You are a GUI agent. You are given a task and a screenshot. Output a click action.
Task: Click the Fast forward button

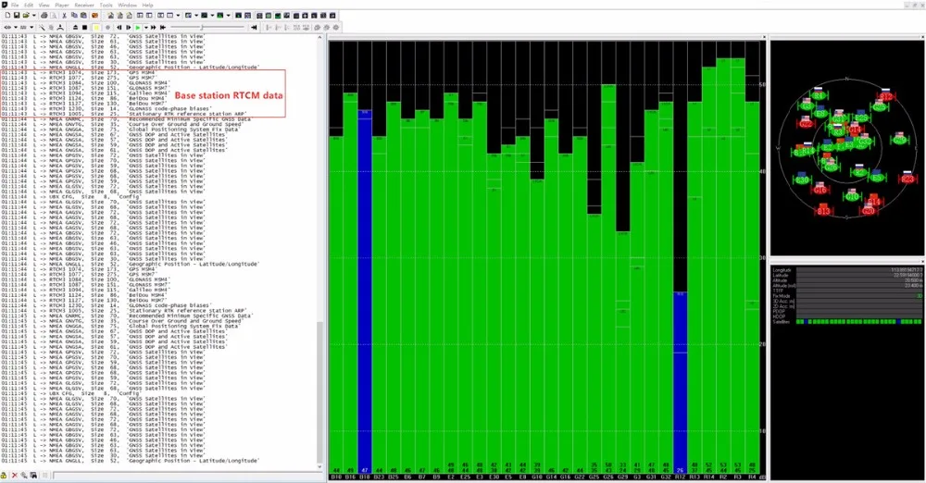click(x=154, y=27)
